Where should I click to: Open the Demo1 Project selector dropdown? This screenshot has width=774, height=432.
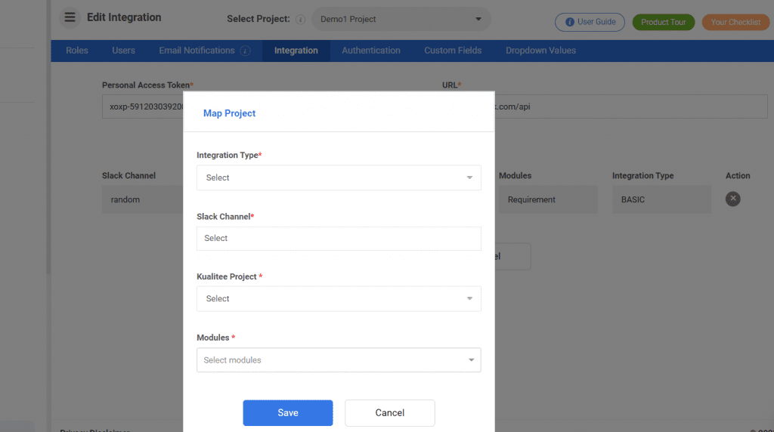point(401,19)
